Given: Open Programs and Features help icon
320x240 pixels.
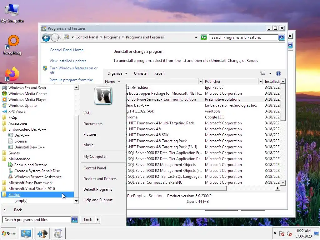Looking at the screenshot, I should pyautogui.click(x=278, y=73).
